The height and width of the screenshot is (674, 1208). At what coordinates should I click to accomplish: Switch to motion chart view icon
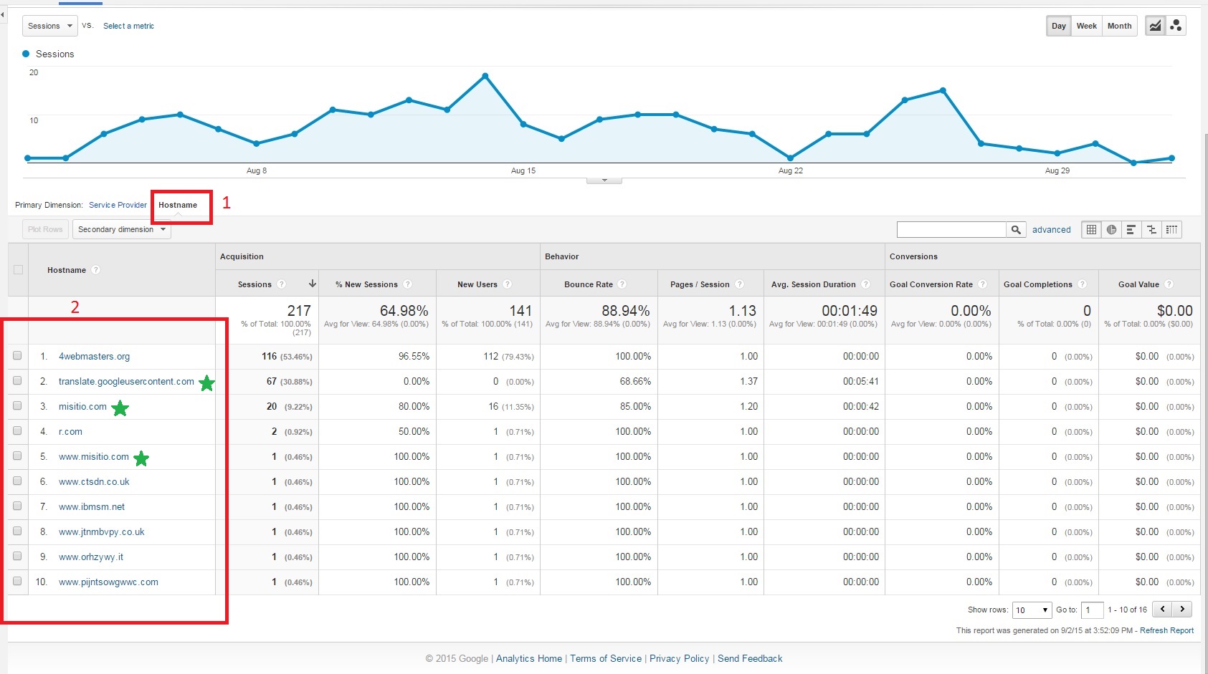pos(1176,26)
